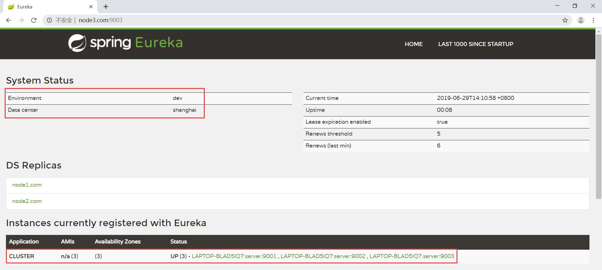Click the site info icon in address bar
This screenshot has width=602, height=270.
click(49, 20)
